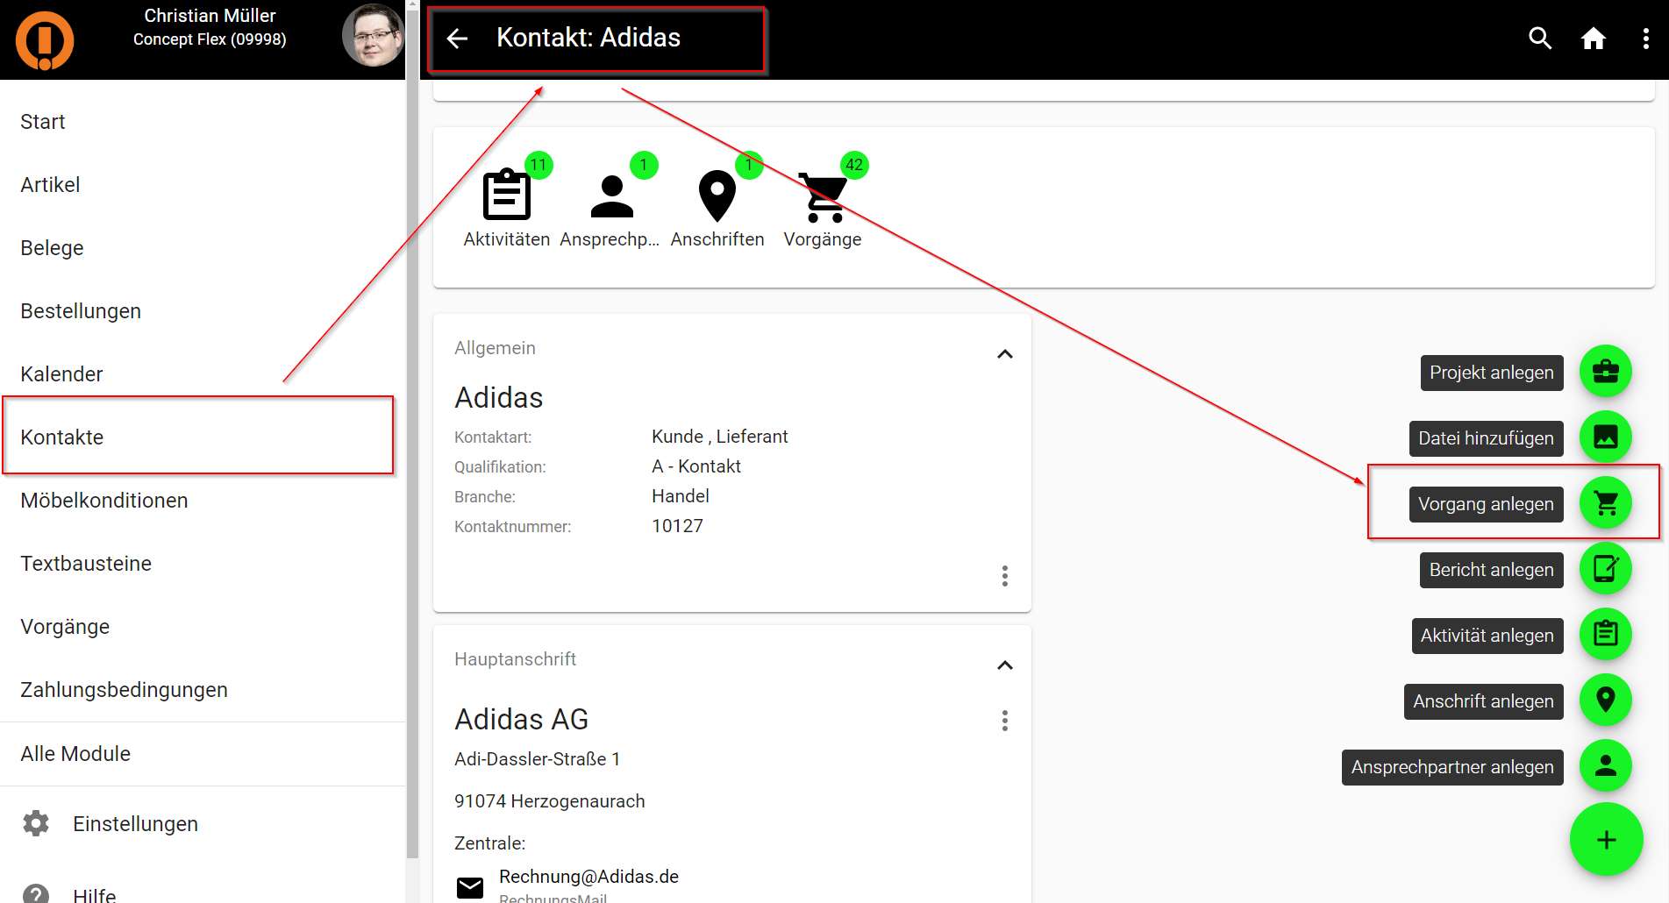Open the search magnifier icon
Viewport: 1669px width, 903px height.
pyautogui.click(x=1540, y=39)
